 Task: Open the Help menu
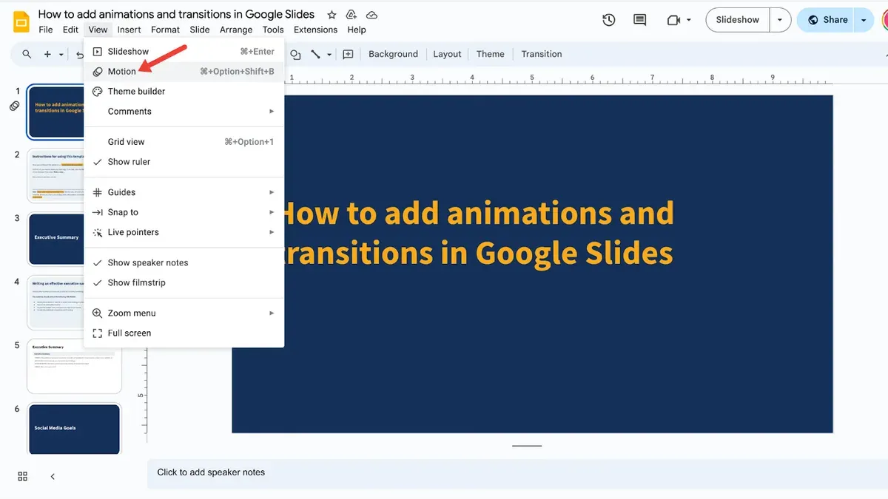click(357, 30)
